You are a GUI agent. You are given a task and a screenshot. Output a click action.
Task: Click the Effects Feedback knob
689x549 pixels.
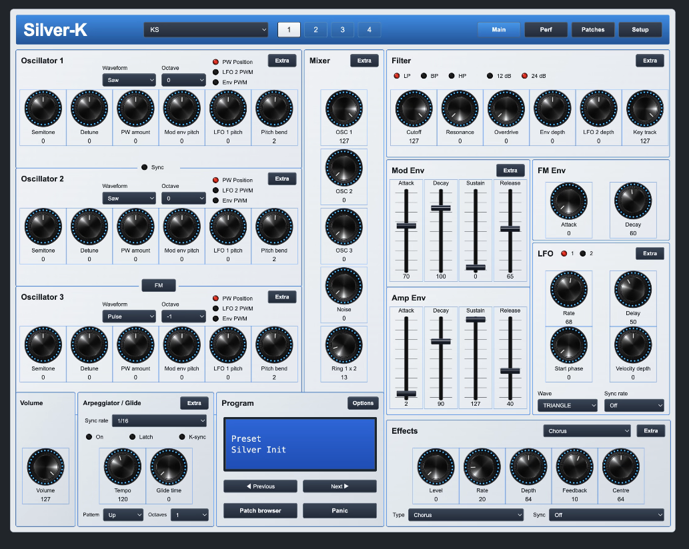tap(575, 467)
